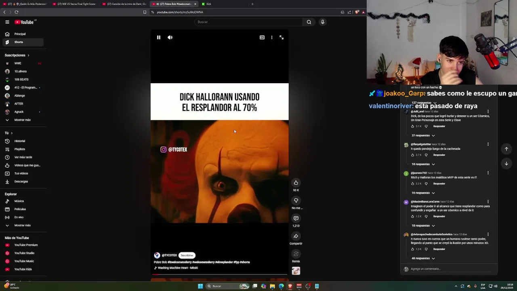517x291 pixels.
Task: Toggle subtitles on the Short
Action: click(262, 37)
